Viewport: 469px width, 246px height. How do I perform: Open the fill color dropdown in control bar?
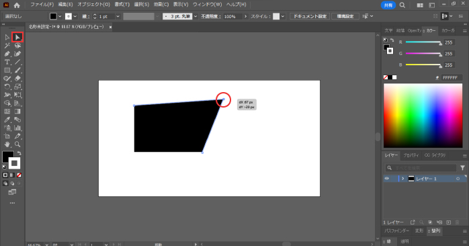coord(60,16)
